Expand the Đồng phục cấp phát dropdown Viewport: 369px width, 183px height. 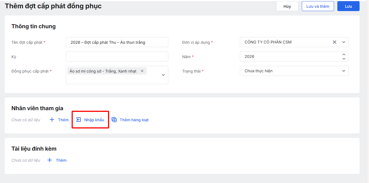(163, 75)
